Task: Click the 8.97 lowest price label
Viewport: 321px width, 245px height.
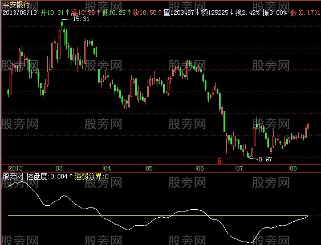Action: coord(265,159)
